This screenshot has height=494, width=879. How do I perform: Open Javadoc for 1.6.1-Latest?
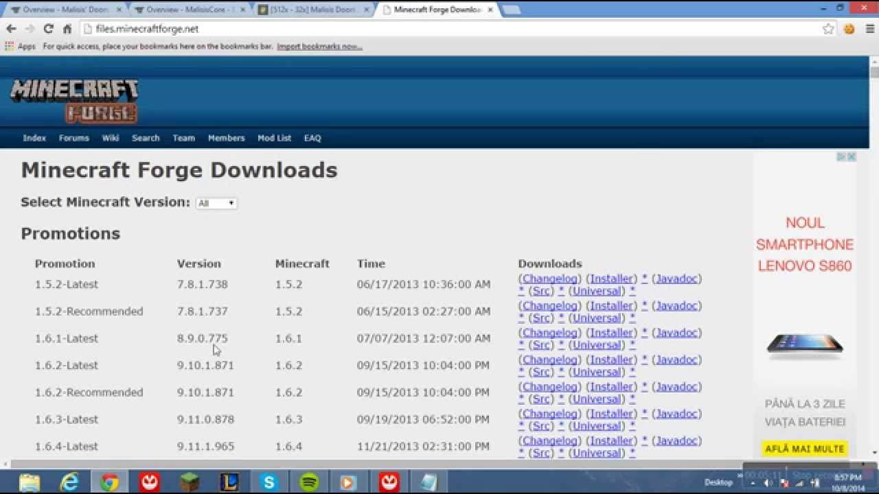pos(676,333)
